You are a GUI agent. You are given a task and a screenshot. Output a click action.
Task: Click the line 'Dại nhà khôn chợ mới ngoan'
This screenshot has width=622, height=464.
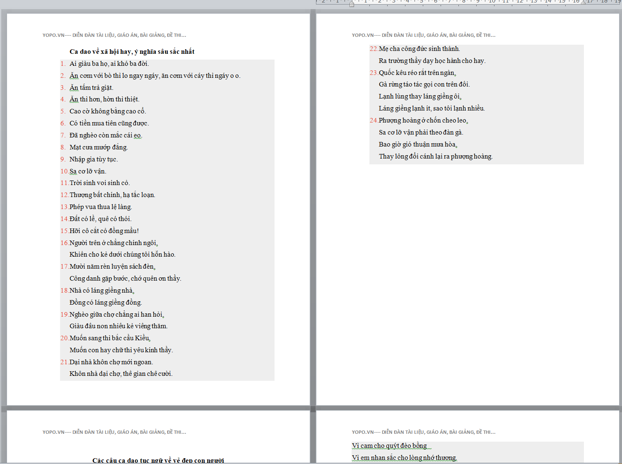coord(111,362)
